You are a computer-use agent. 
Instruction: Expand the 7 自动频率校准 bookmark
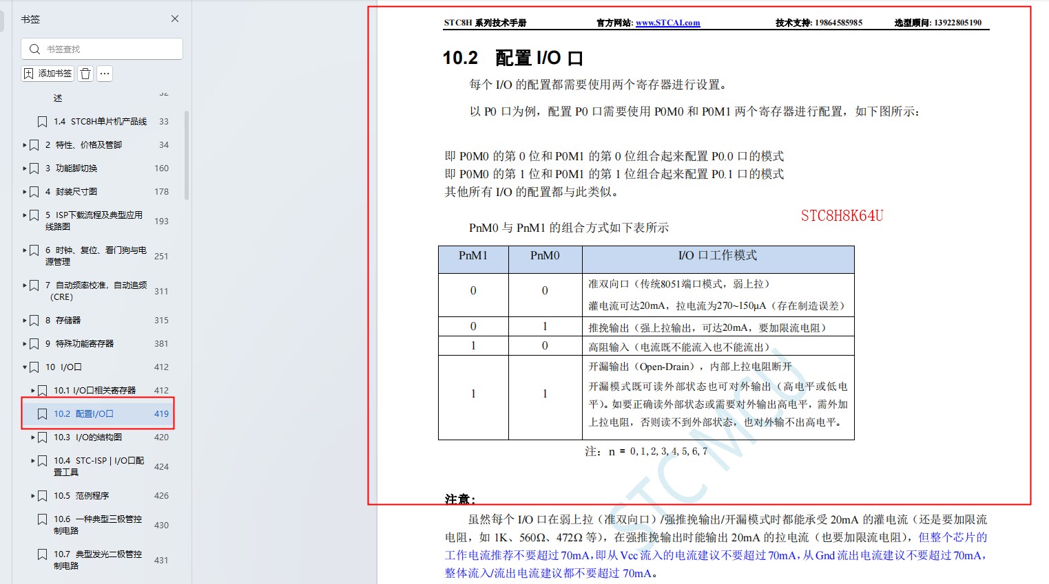tap(25, 285)
